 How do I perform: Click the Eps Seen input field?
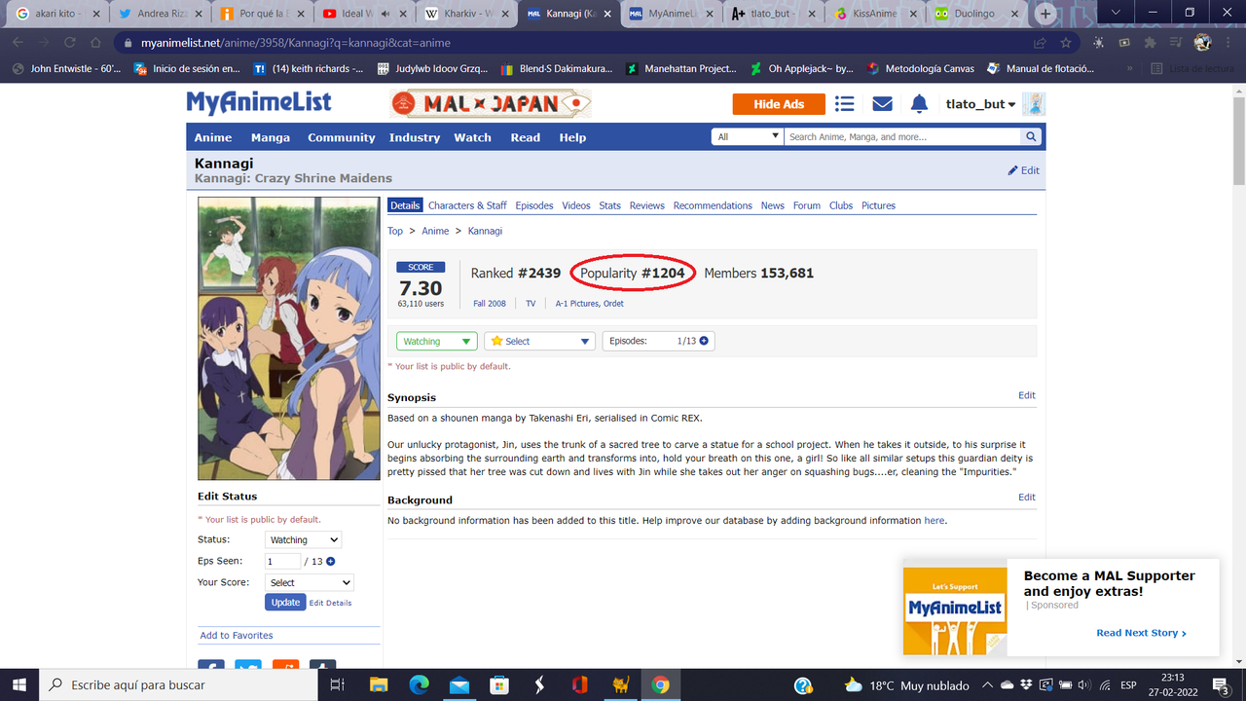click(282, 561)
